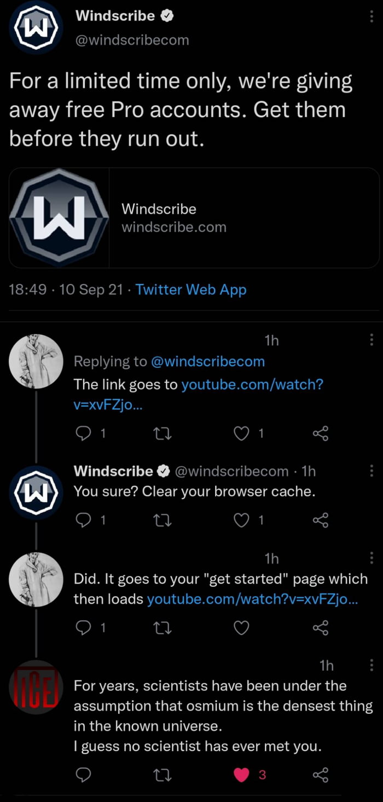
Task: Open more options on main Windscribe tweet
Action: (x=372, y=18)
